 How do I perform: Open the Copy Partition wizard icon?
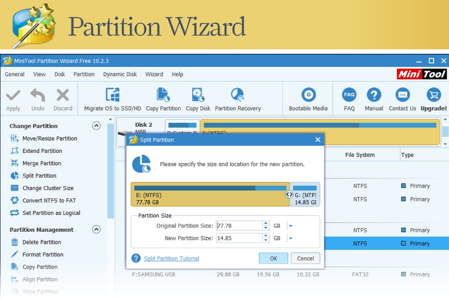point(163,95)
